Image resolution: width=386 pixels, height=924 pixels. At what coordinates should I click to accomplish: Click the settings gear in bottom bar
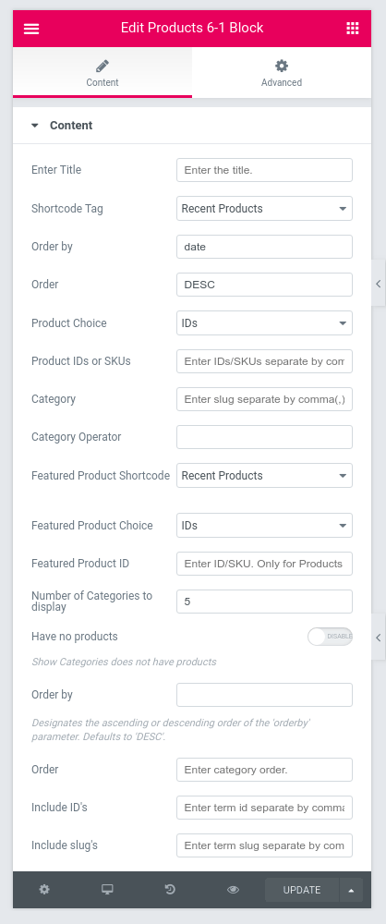coord(44,889)
